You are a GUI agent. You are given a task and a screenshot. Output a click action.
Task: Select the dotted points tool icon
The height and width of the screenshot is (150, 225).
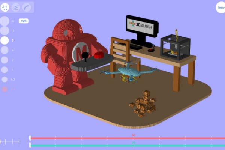pos(5,7)
